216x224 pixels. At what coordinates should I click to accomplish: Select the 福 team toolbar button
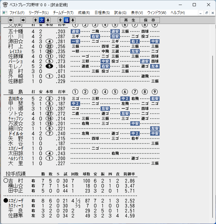click(x=66, y=20)
